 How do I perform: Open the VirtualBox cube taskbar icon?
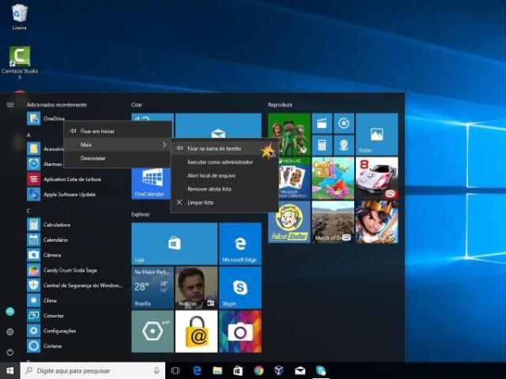click(x=279, y=370)
